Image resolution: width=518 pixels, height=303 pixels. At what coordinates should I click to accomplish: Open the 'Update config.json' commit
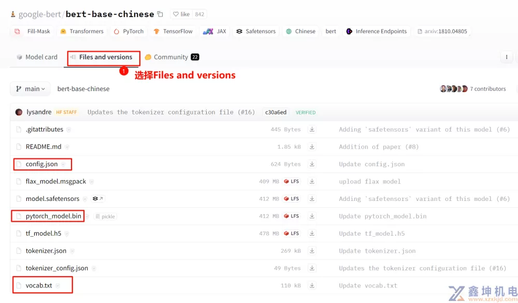(371, 164)
